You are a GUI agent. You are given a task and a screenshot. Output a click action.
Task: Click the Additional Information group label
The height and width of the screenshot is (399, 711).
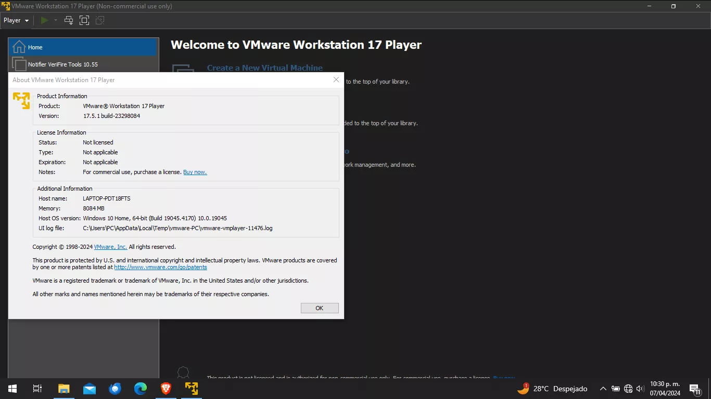[x=65, y=189]
